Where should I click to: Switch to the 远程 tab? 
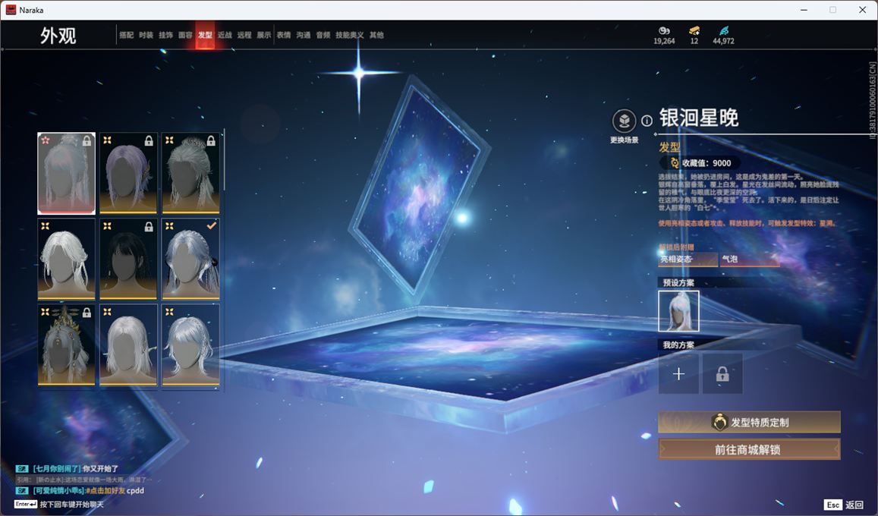pyautogui.click(x=244, y=35)
